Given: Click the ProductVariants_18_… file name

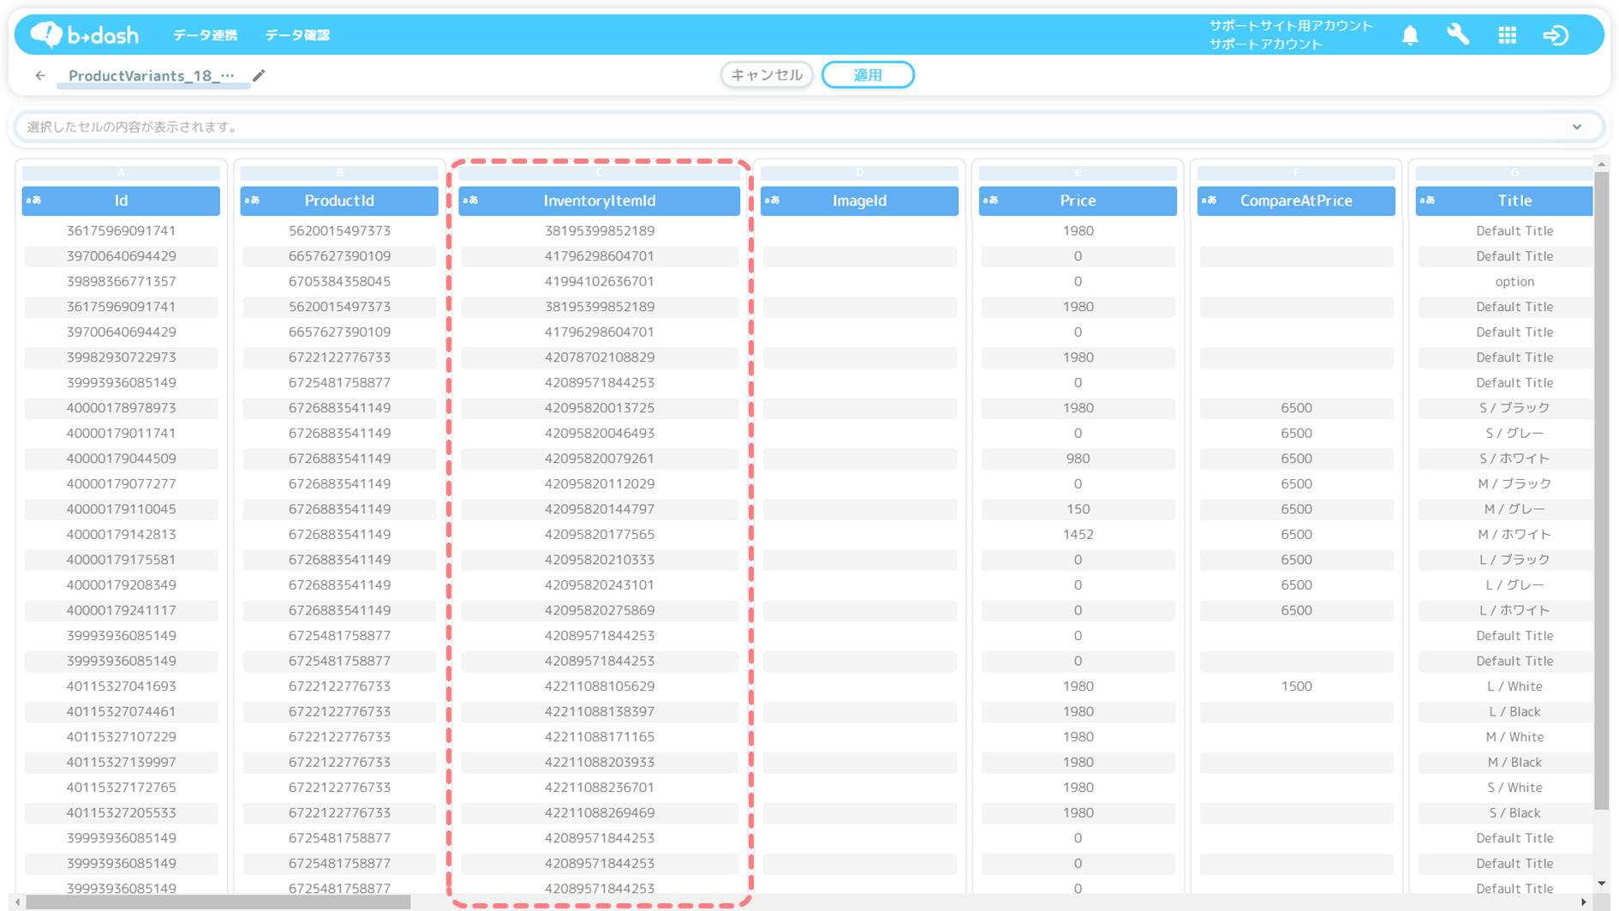Looking at the screenshot, I should [152, 75].
